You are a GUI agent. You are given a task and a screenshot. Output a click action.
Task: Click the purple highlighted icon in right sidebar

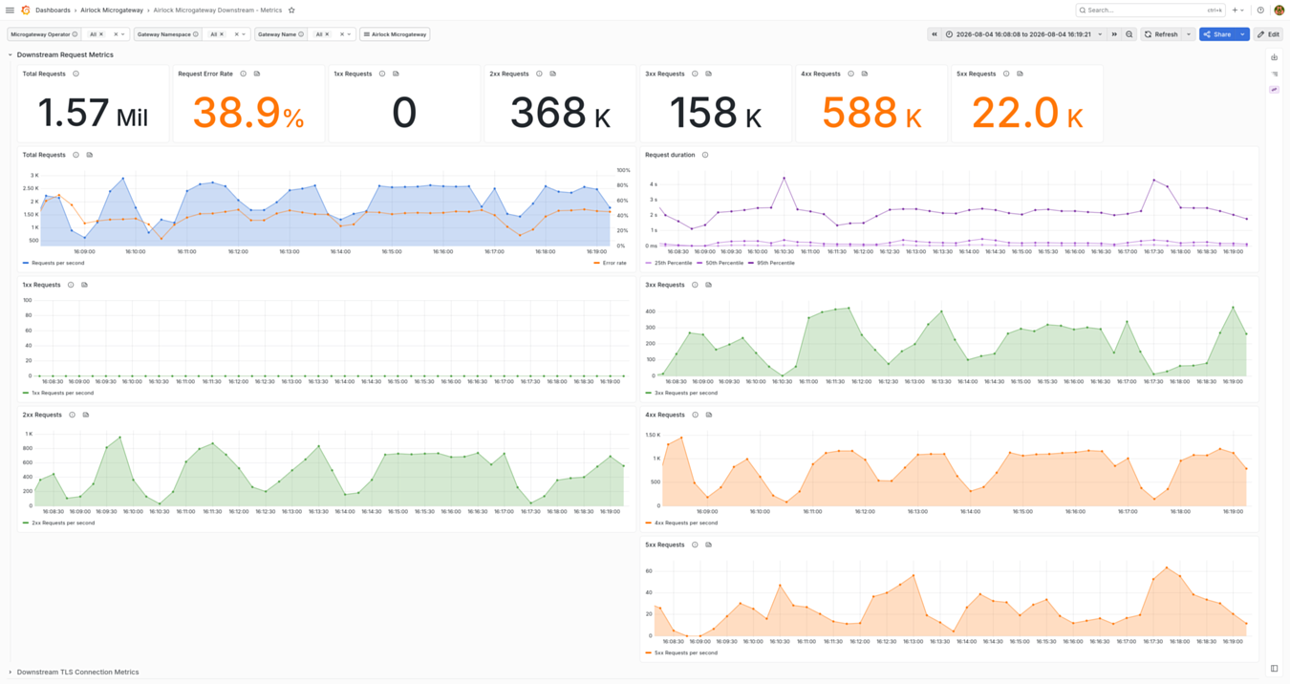pyautogui.click(x=1275, y=90)
